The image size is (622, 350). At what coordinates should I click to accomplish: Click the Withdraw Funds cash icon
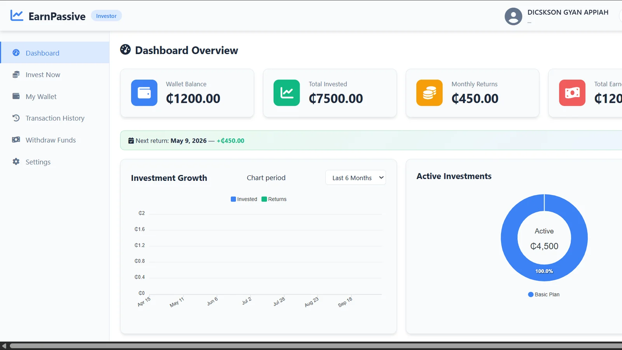coord(16,140)
